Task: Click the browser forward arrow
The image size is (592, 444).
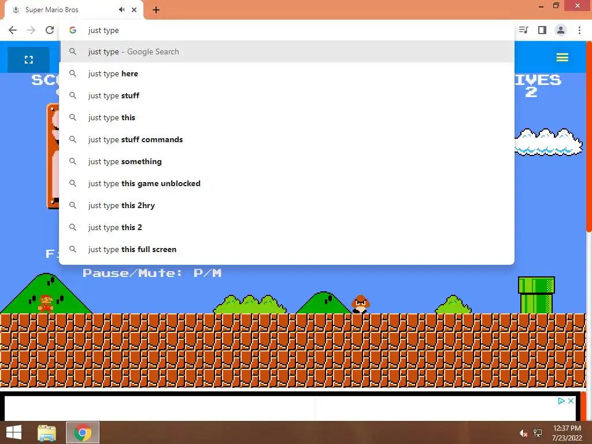Action: pos(31,30)
